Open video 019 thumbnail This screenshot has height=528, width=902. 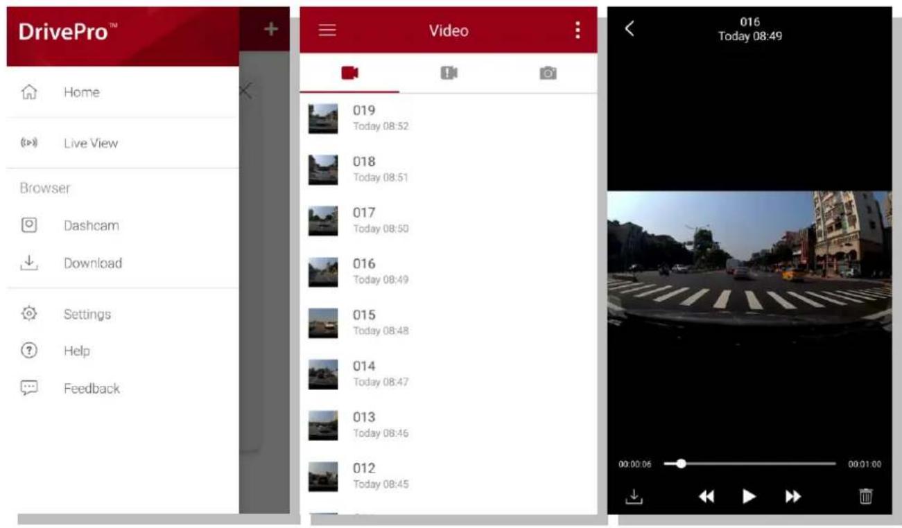pyautogui.click(x=323, y=118)
